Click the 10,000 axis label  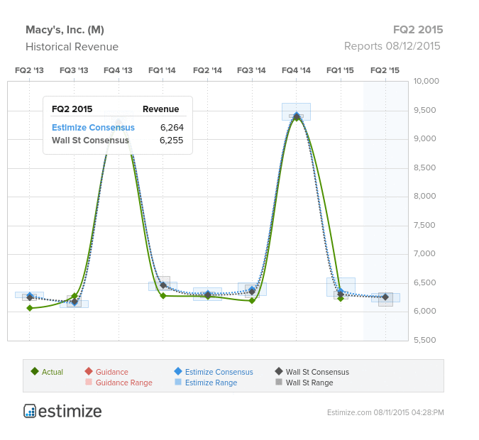pyautogui.click(x=426, y=81)
